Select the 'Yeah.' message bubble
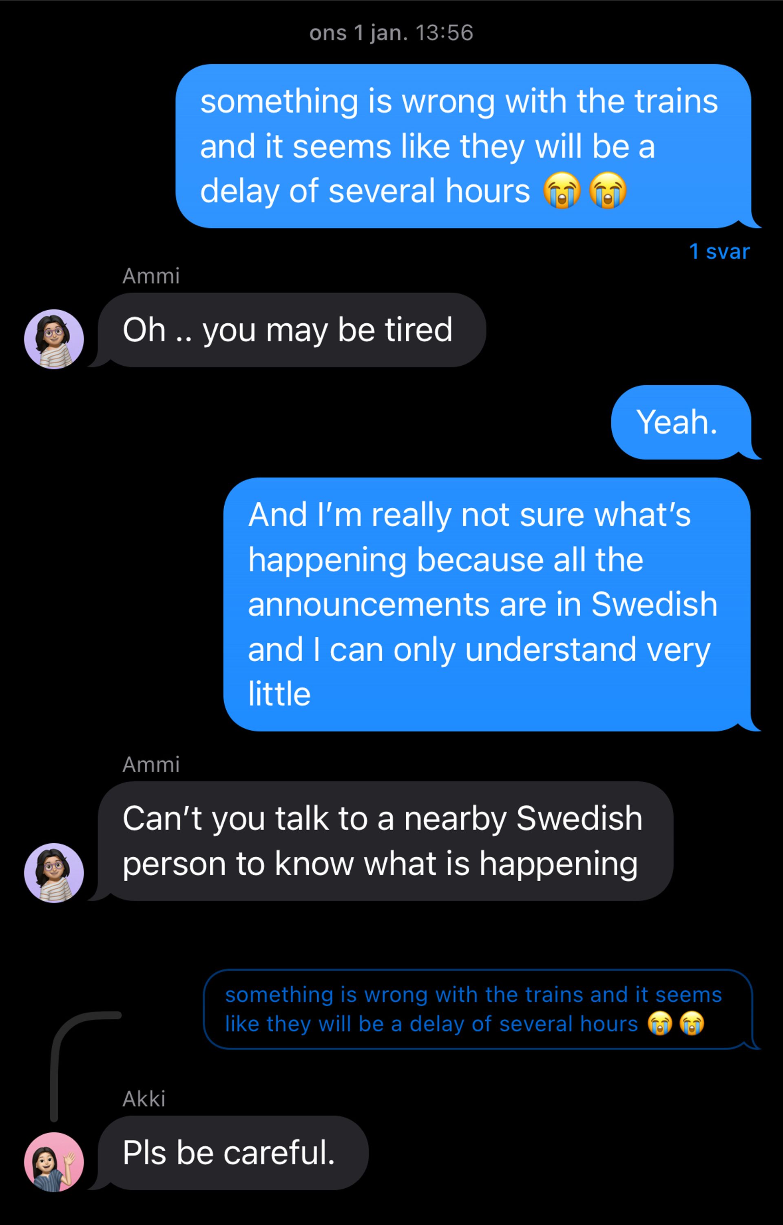Image resolution: width=783 pixels, height=1225 pixels. 681,422
